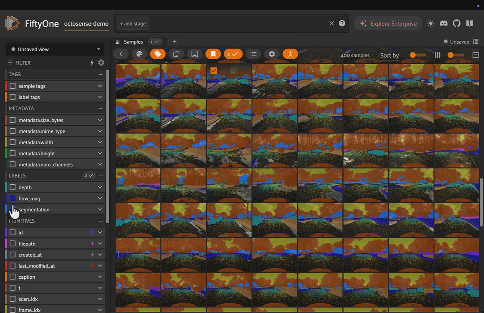Open the Discord community icon
484x313 pixels.
pos(444,23)
